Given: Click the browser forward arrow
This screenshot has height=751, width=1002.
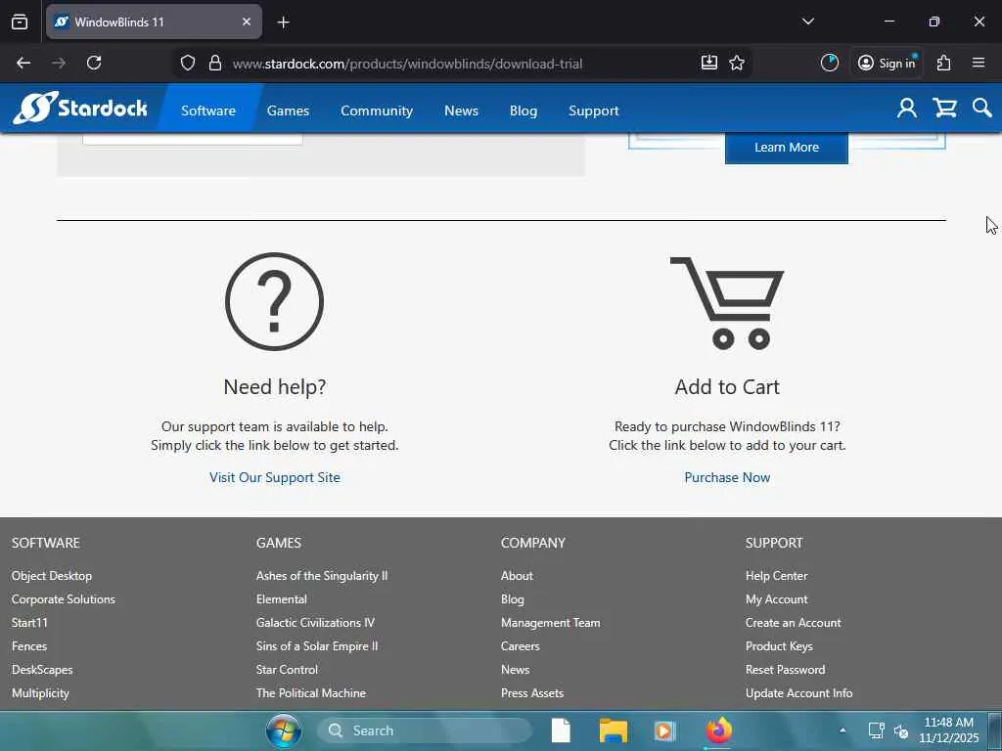Looking at the screenshot, I should (x=59, y=63).
